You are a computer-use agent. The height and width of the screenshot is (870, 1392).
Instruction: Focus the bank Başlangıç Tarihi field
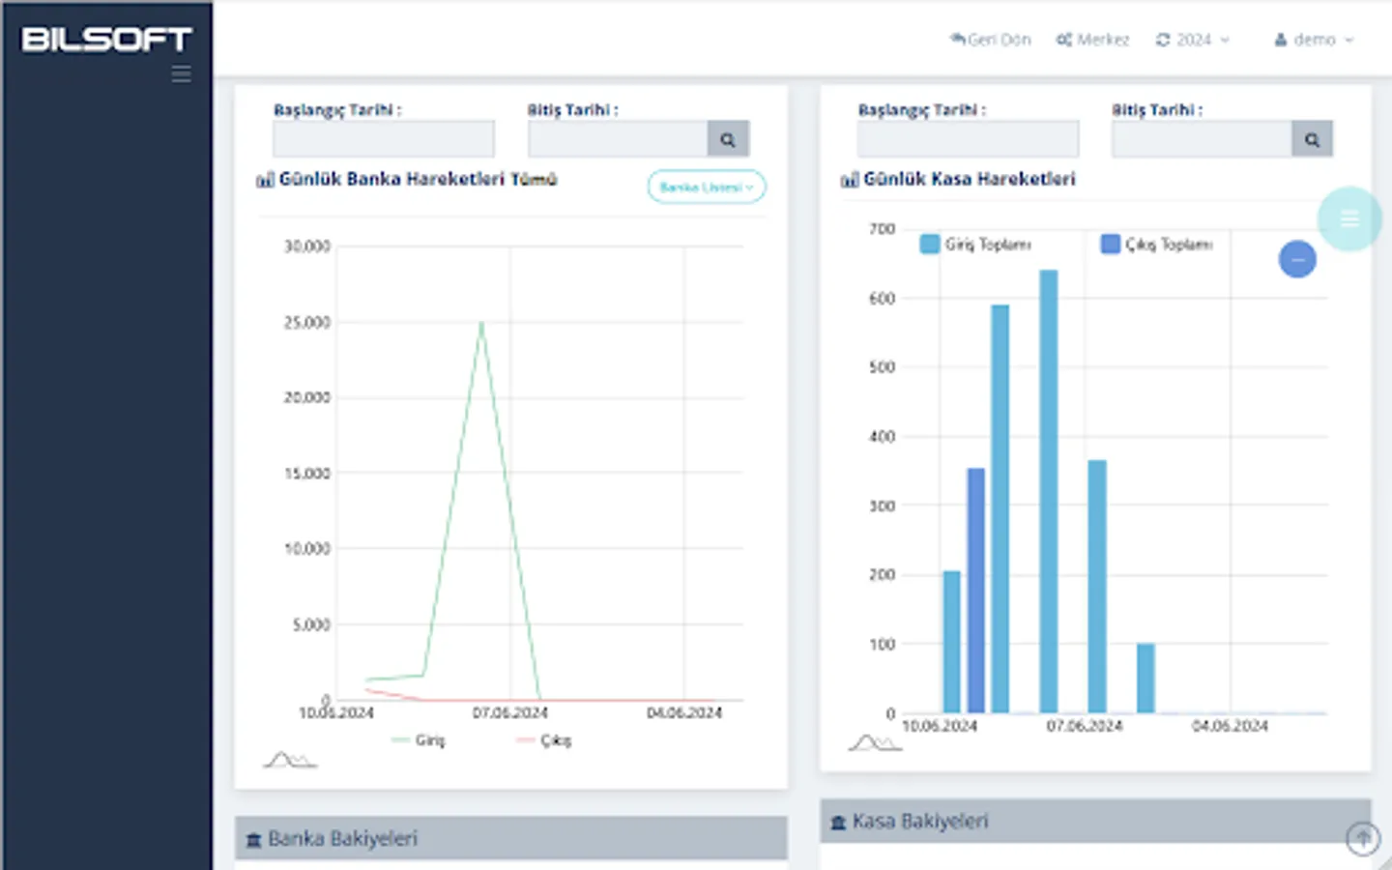click(x=384, y=139)
